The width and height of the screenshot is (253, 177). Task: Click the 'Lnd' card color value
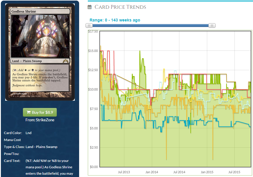pos(29,133)
